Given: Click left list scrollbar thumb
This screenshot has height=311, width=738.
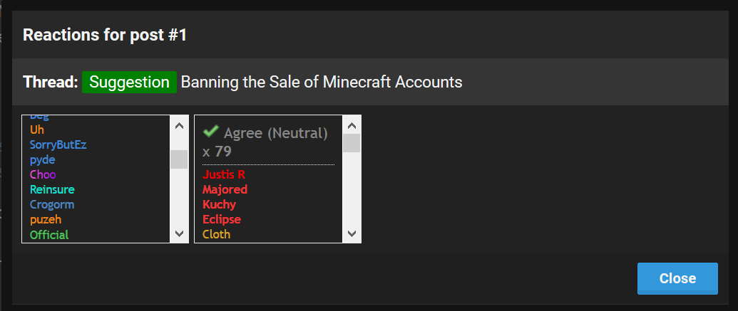Looking at the screenshot, I should tap(179, 159).
